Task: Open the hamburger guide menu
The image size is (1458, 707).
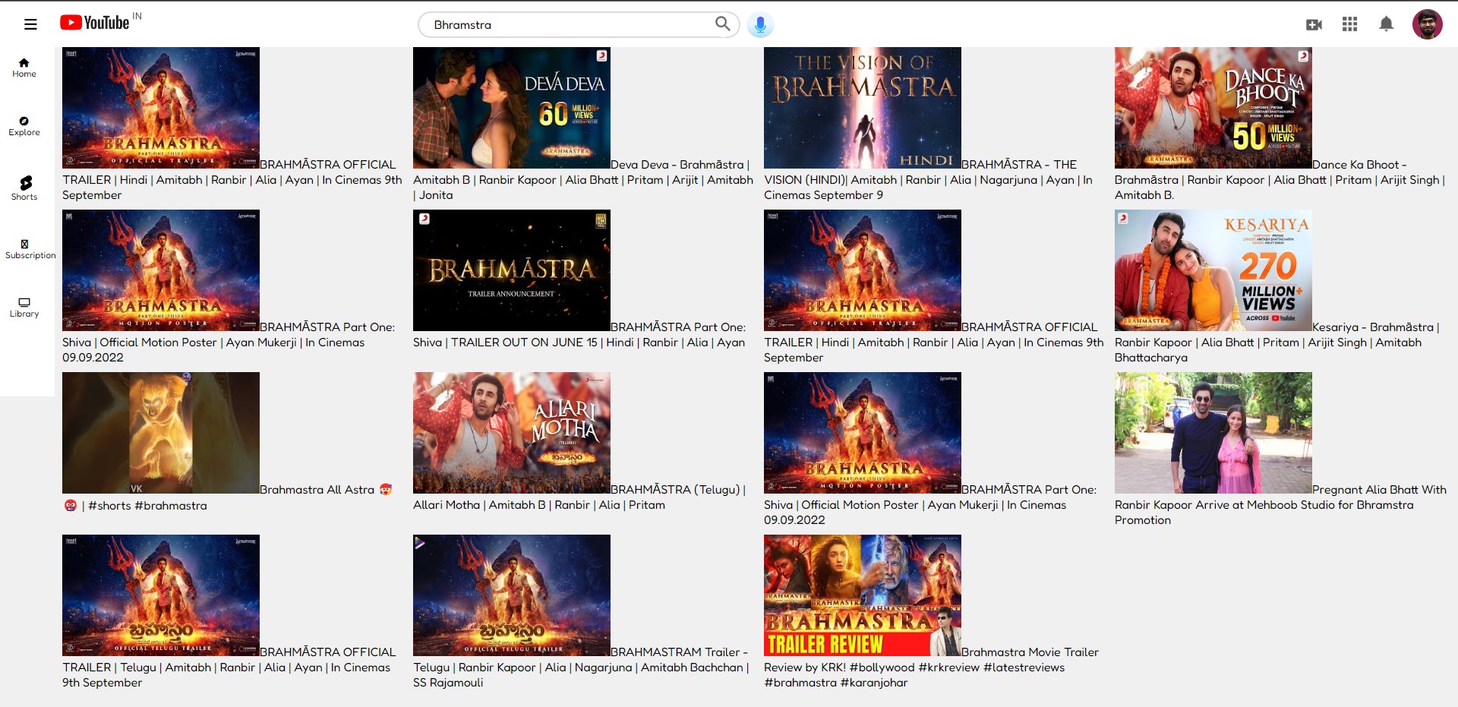Action: click(30, 24)
